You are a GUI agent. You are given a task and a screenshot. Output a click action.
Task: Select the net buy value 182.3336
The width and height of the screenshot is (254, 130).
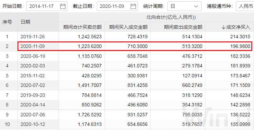coord(240,56)
